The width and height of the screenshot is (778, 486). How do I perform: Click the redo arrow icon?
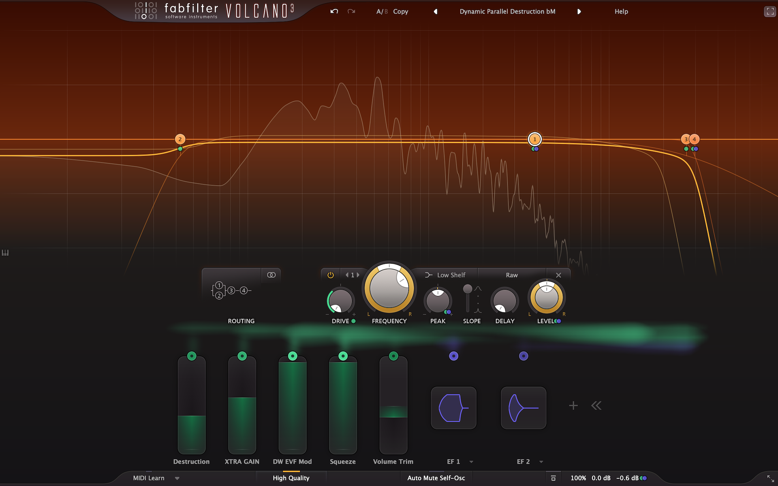[x=351, y=11]
